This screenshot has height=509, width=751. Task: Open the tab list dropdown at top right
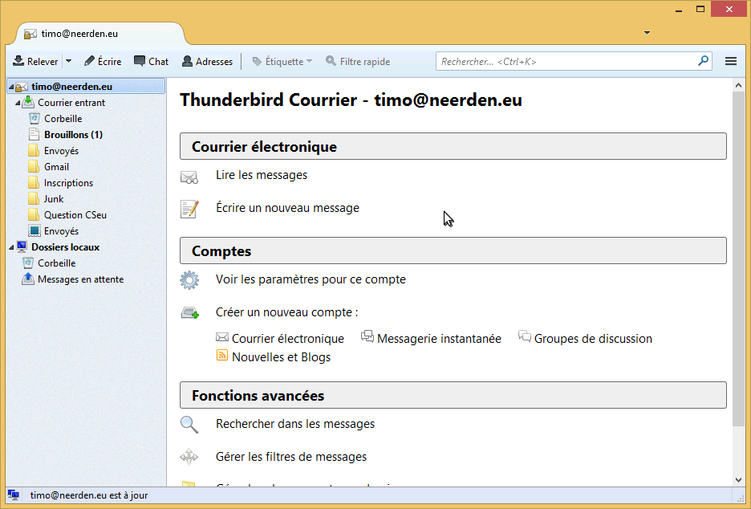[x=647, y=31]
